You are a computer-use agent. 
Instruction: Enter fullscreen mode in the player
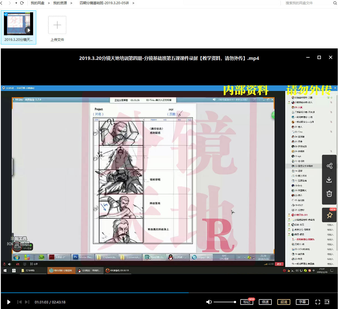coord(318,302)
